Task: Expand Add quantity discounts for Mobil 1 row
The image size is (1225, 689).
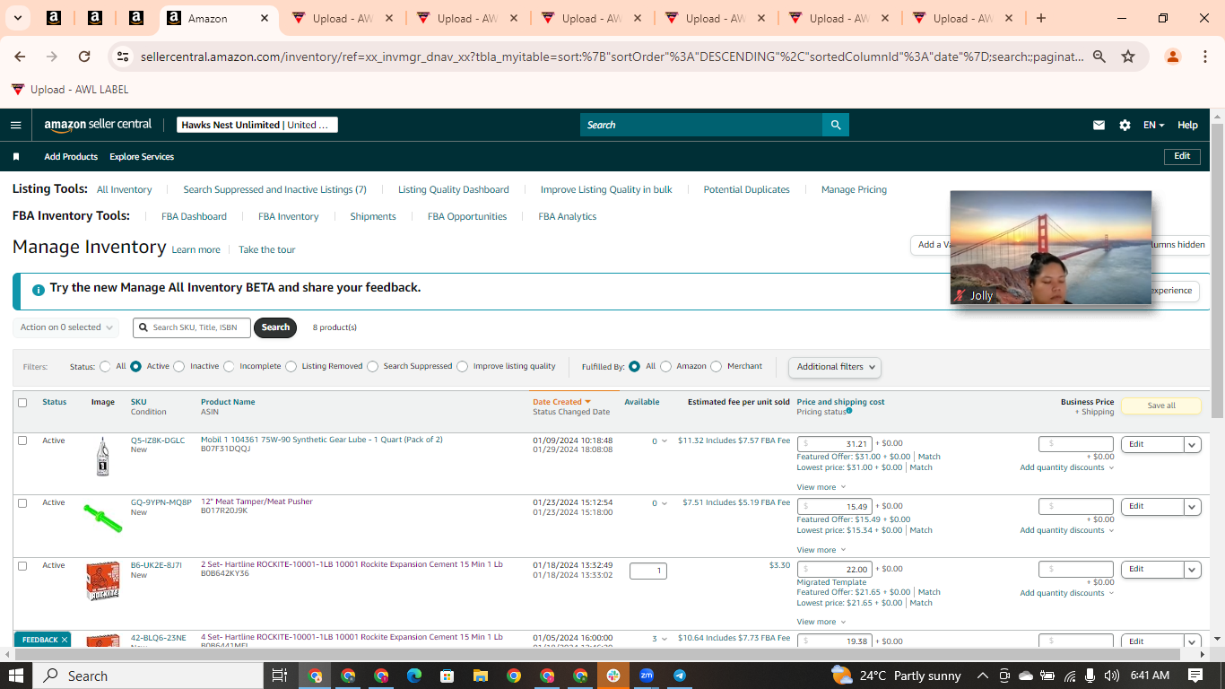Action: click(1066, 467)
